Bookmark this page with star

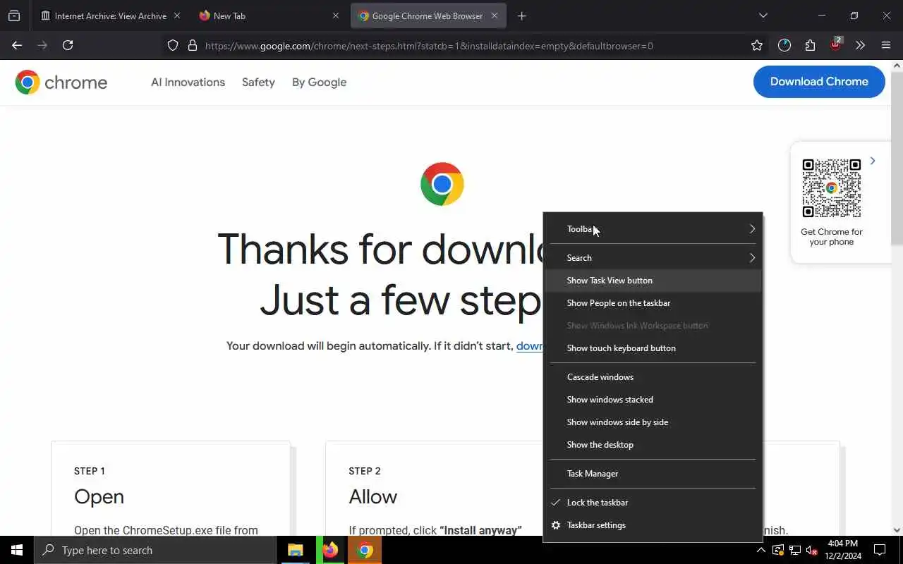pos(757,45)
